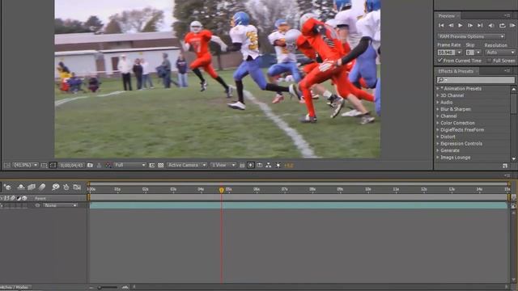Switch to the Effects & Presets tab
518x291 pixels.
click(456, 71)
